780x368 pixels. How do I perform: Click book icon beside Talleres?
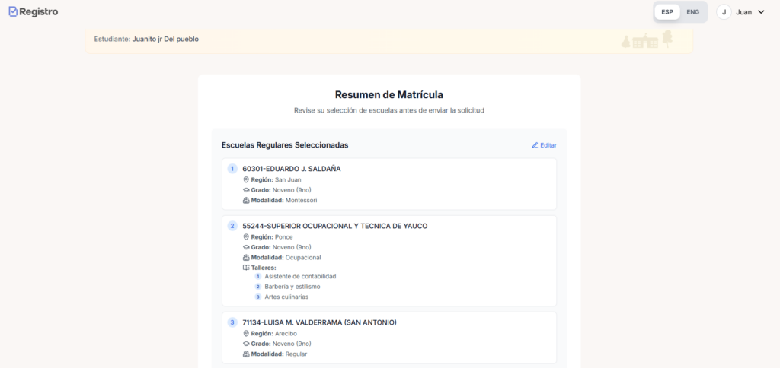(246, 268)
